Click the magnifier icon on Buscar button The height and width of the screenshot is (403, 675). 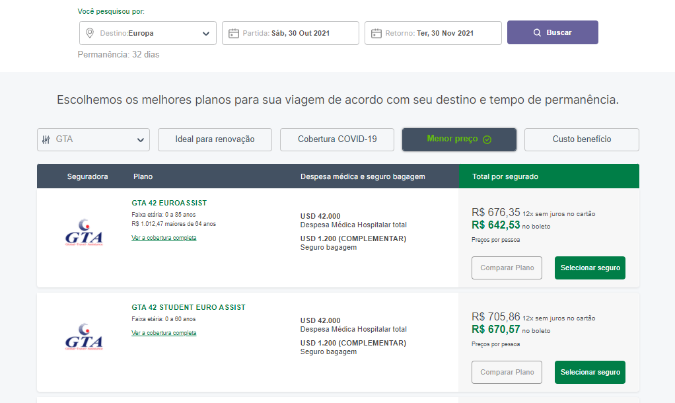coord(537,33)
